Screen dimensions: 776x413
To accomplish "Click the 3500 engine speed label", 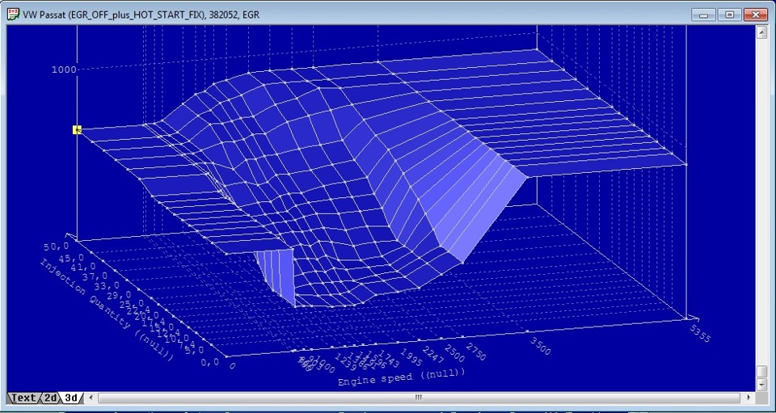I will coord(540,346).
